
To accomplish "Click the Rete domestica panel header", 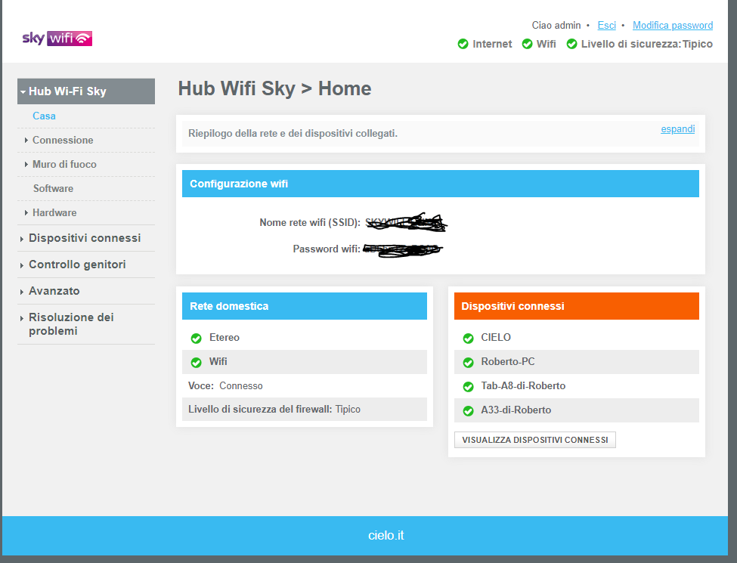I will click(305, 306).
